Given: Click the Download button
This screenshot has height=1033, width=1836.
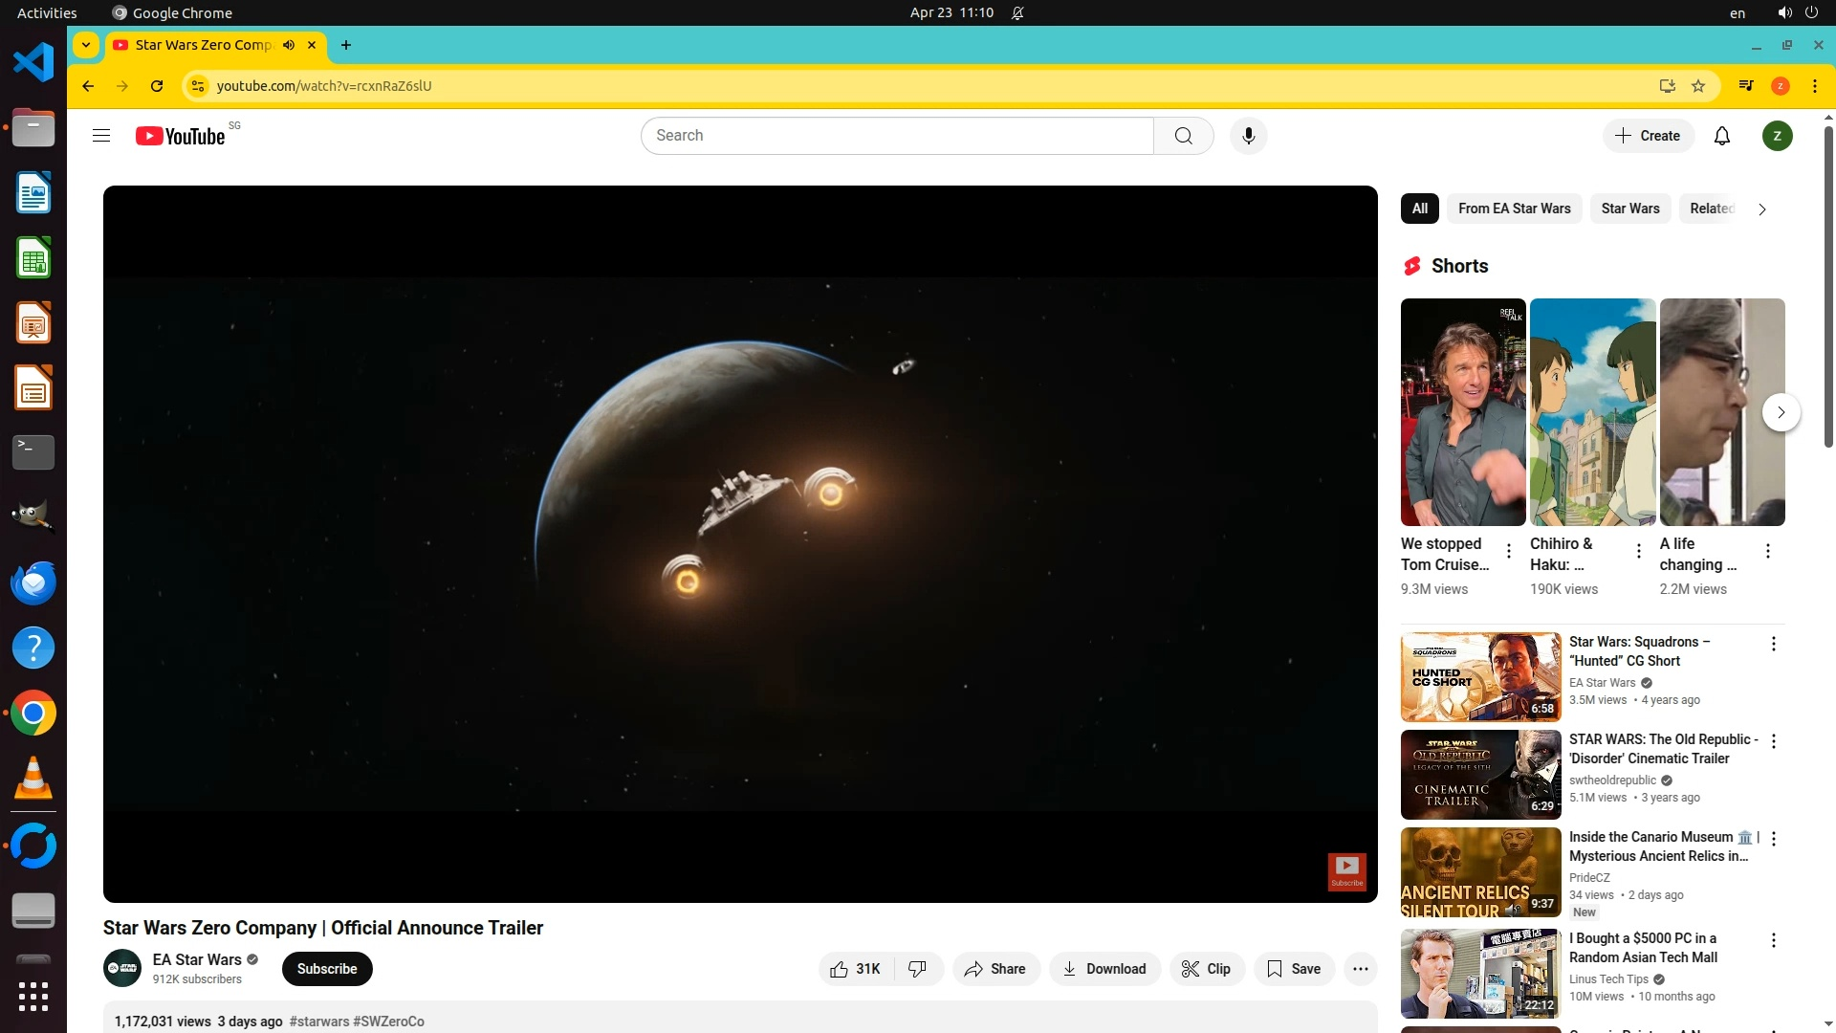Looking at the screenshot, I should tap(1104, 969).
